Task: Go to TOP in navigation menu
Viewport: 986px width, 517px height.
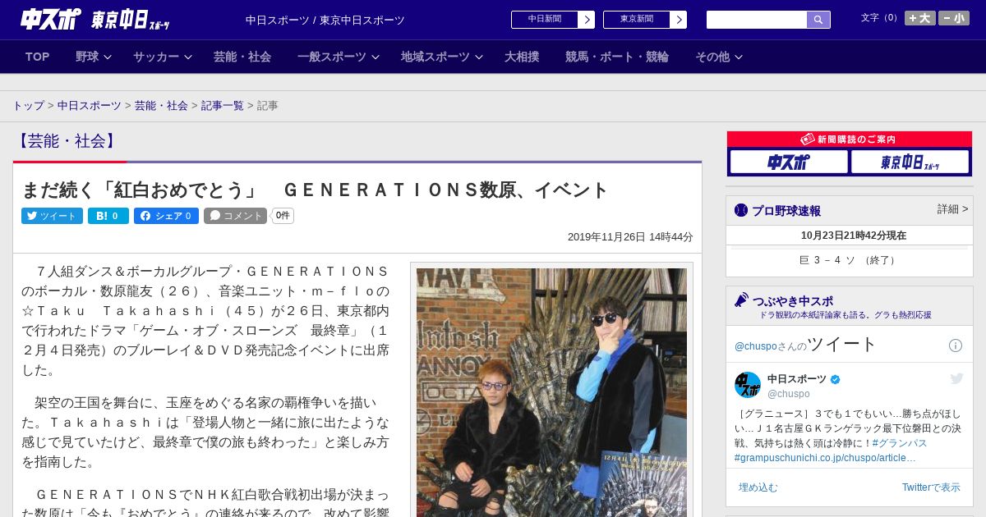Action: pos(38,57)
